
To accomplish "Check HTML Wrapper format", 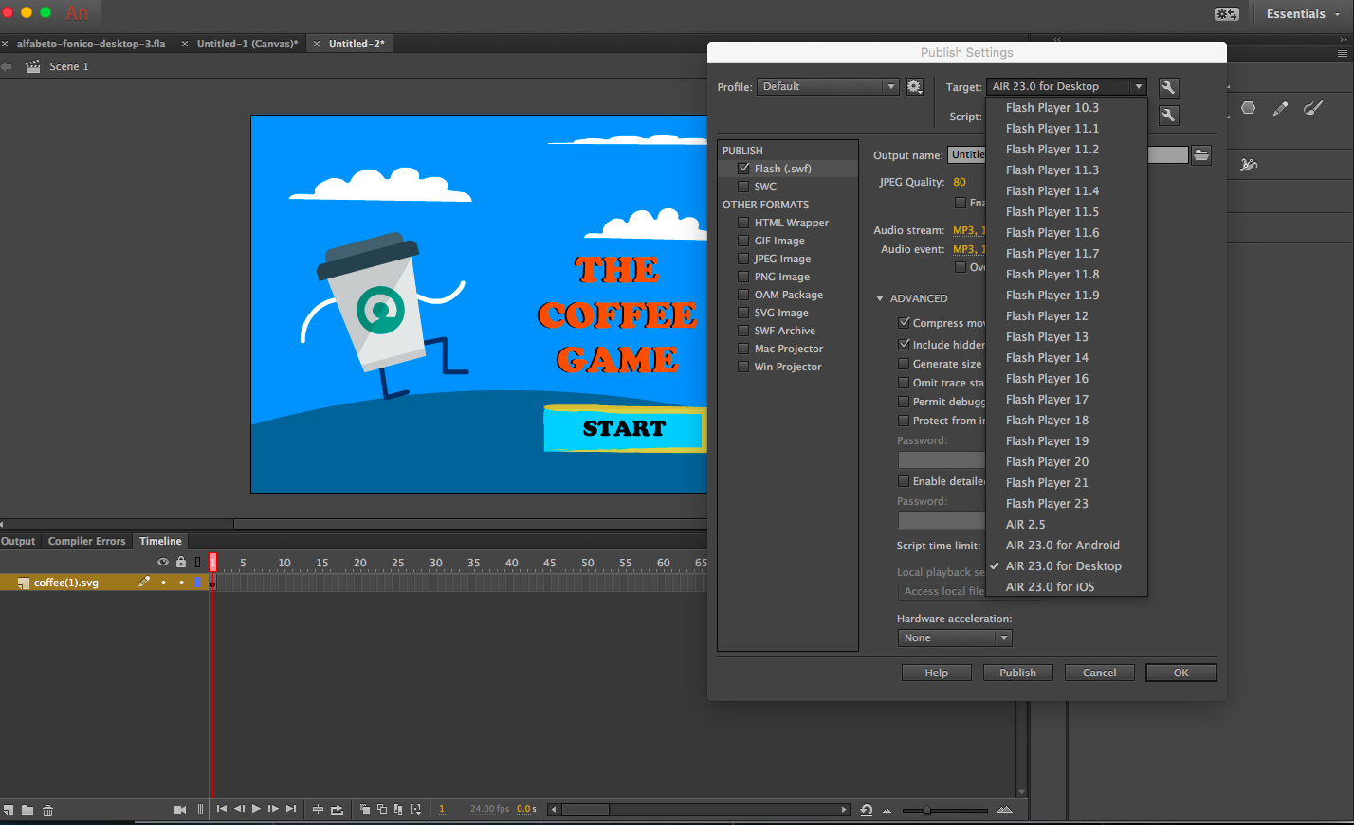I will [x=743, y=223].
